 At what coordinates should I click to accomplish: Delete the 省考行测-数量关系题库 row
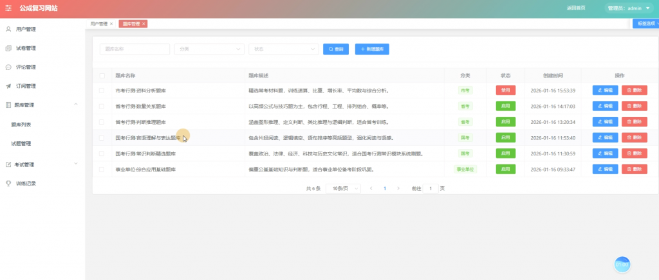click(x=634, y=106)
